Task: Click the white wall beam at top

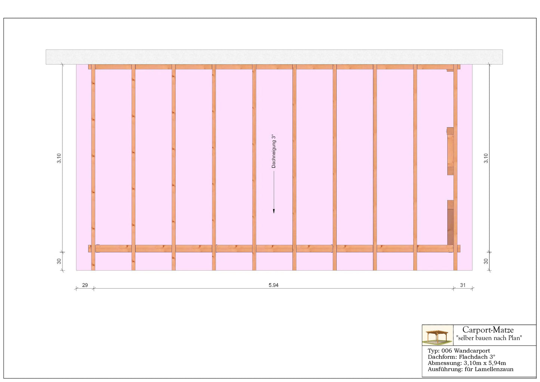Action: tap(273, 55)
